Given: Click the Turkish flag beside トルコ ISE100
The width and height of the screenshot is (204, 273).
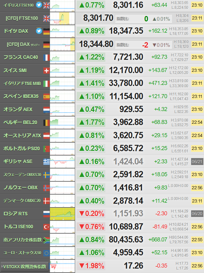Looking at the screenshot, I should point(47,227).
